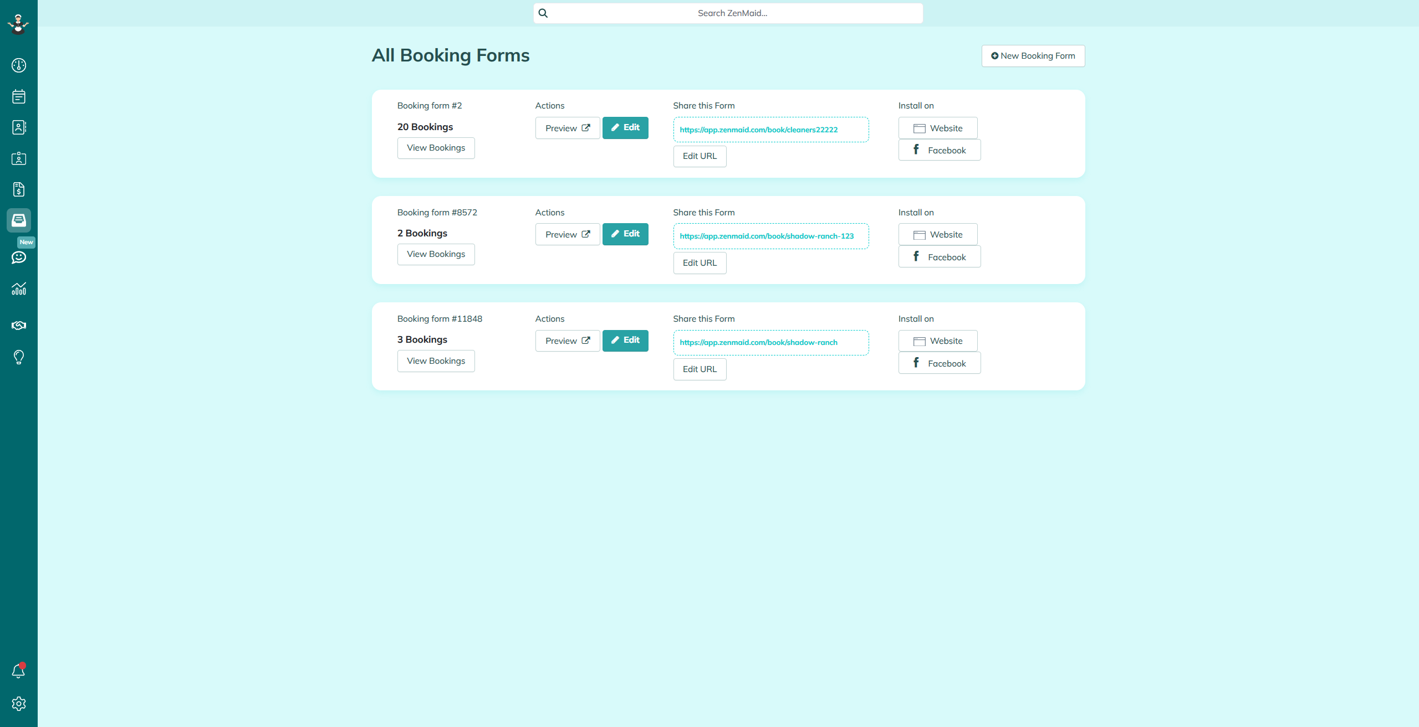Open the calendar icon in sidebar
Screen dimensions: 1419x727
[x=19, y=96]
